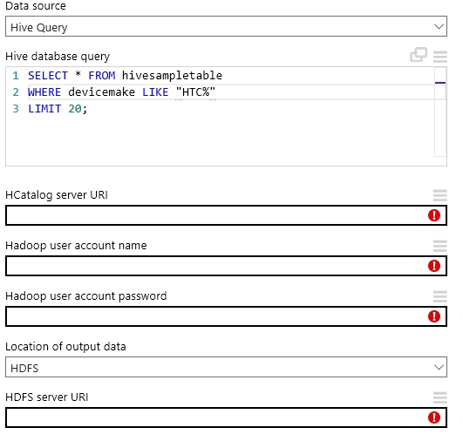The width and height of the screenshot is (463, 448).
Task: Click the Data source dropdown chevron
Action: point(439,26)
